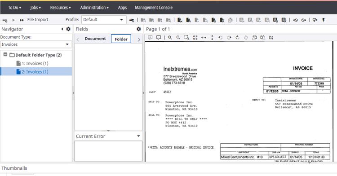Open the Apps menu item
The image size is (337, 176).
click(122, 8)
